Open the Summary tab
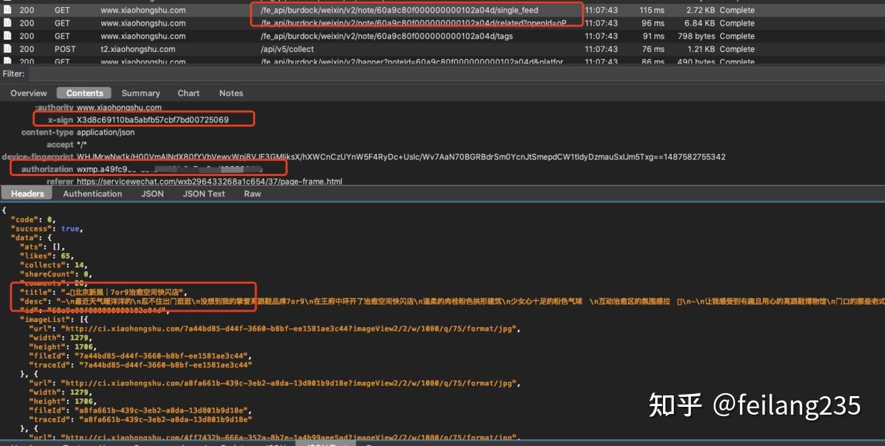This screenshot has height=446, width=885. click(x=141, y=93)
